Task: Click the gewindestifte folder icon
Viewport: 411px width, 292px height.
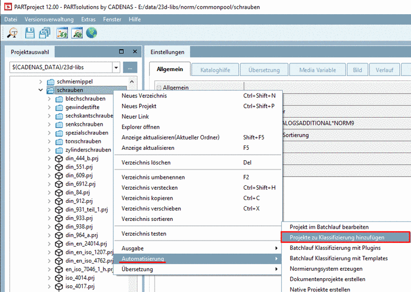Action: [x=59, y=107]
